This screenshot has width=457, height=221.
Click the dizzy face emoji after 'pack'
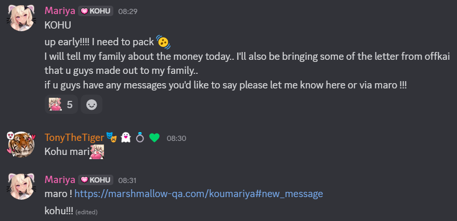click(163, 42)
